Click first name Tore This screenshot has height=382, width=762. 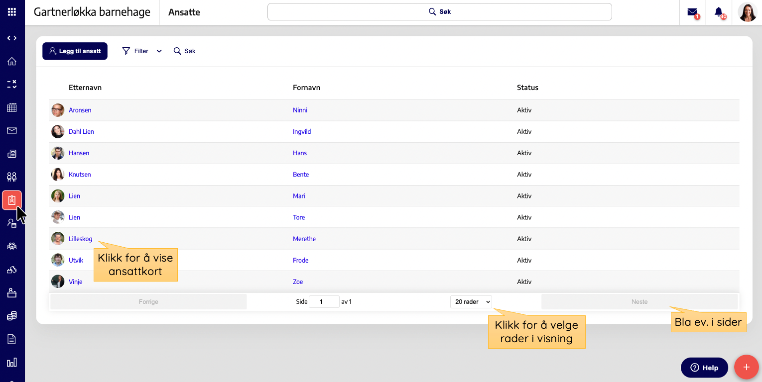tap(299, 217)
